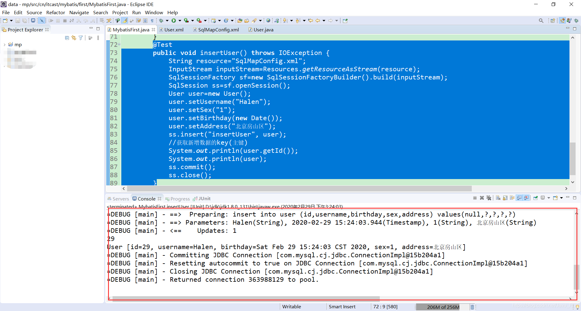
Task: Toggle Mark Occurrences highlighter button
Action: (x=124, y=21)
